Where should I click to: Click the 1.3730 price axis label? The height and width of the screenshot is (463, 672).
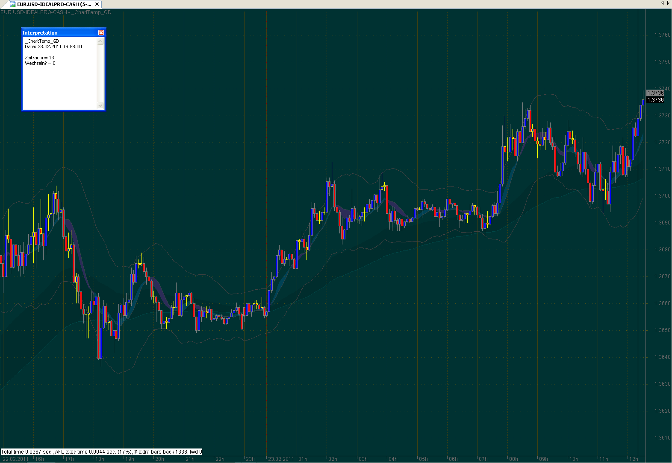click(662, 116)
